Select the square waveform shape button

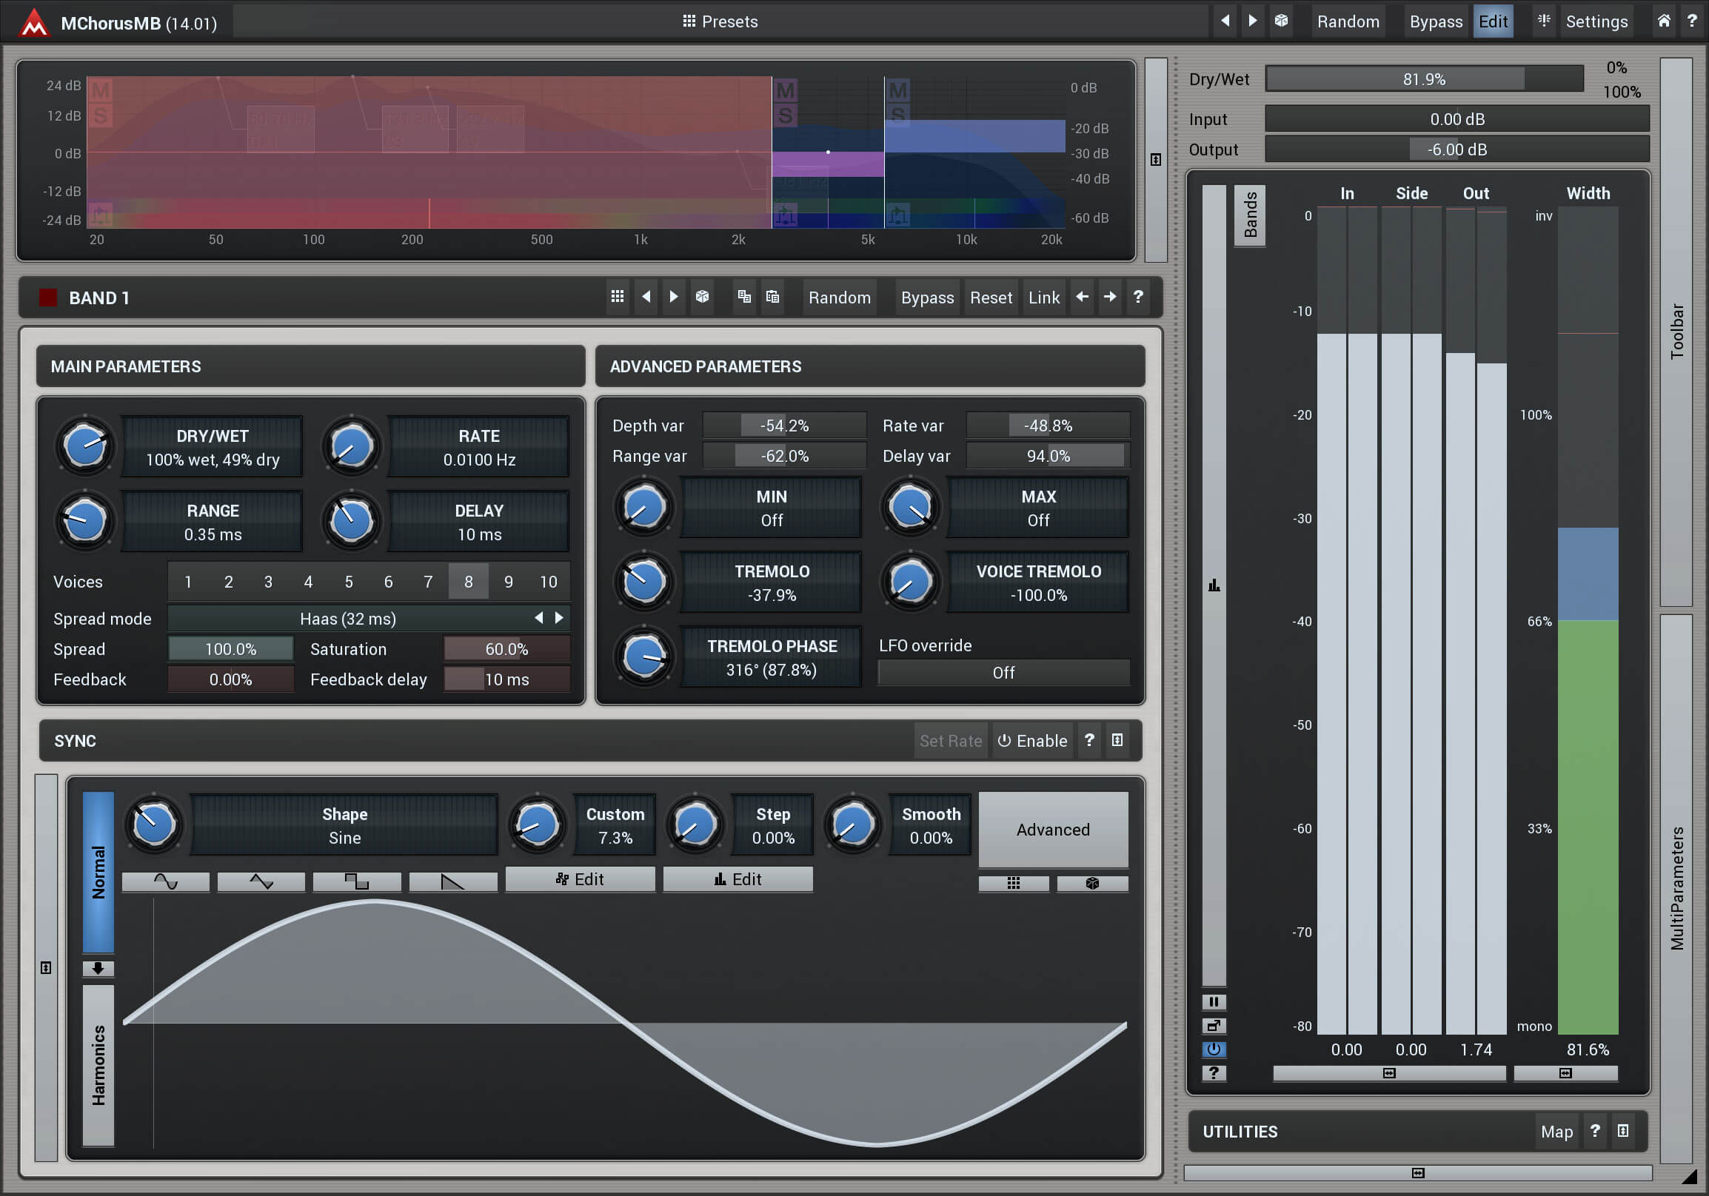coord(357,881)
